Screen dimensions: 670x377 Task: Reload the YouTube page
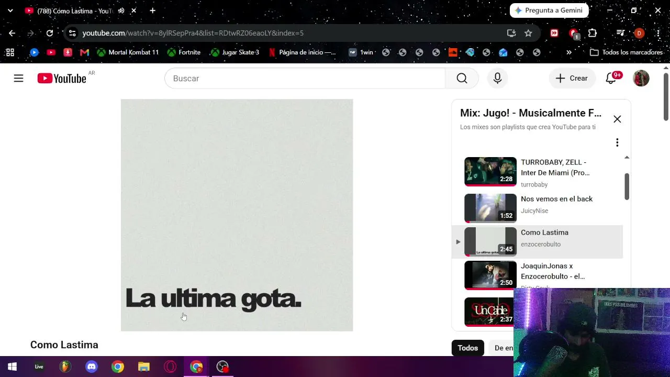pyautogui.click(x=50, y=33)
